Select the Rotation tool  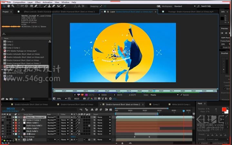(18, 6)
